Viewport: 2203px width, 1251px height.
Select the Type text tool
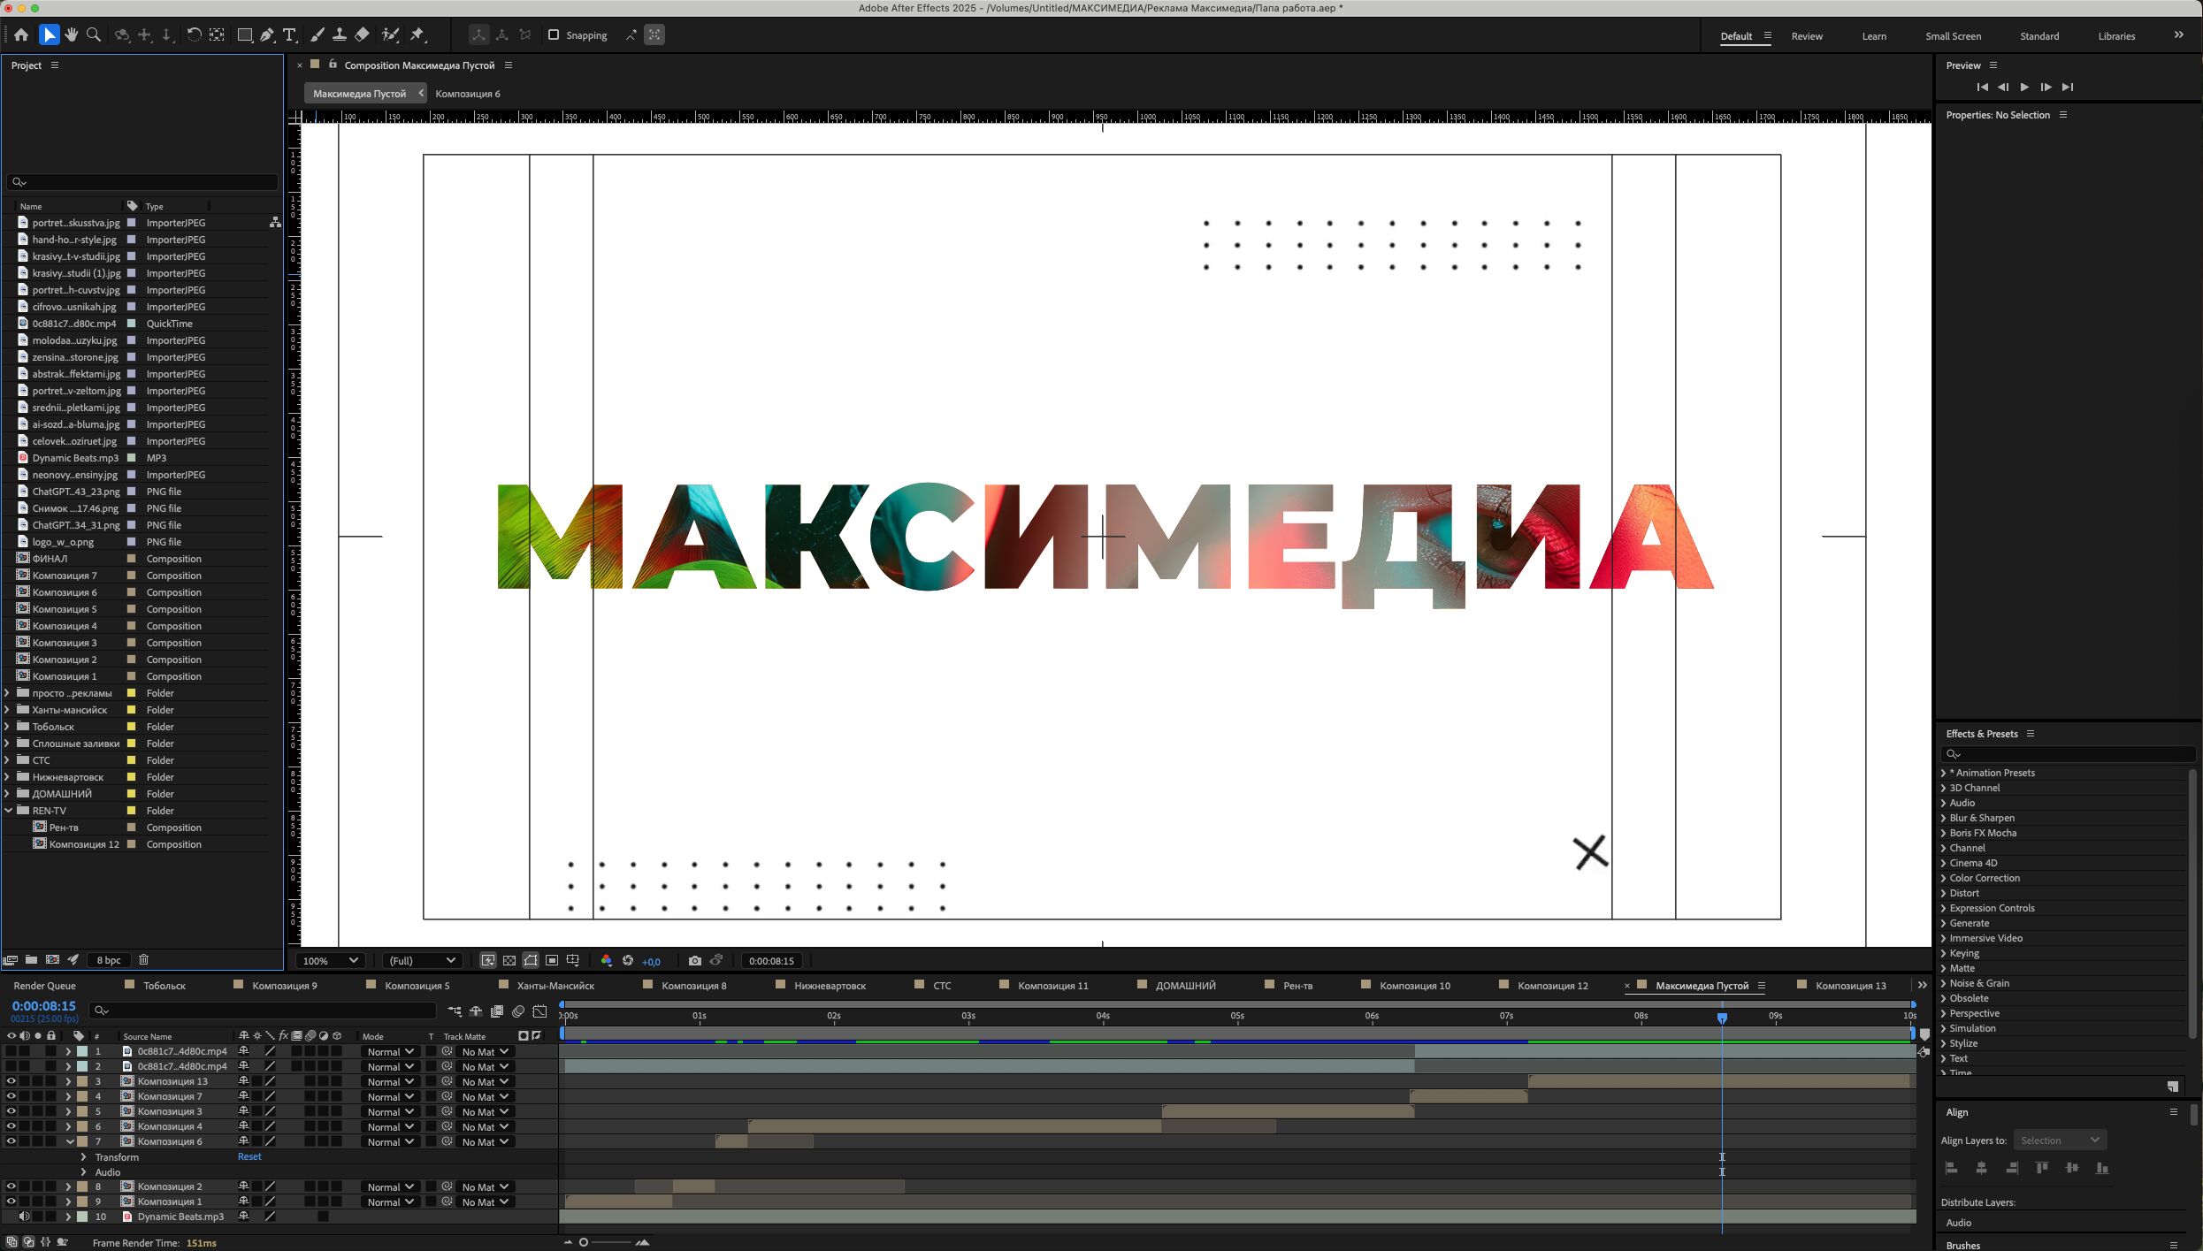[x=289, y=35]
